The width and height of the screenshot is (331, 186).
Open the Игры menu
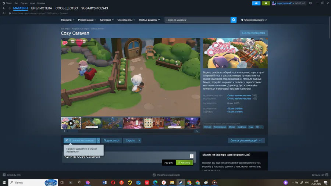32,3
